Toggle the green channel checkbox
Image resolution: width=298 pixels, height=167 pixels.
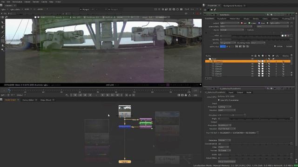(249, 23)
